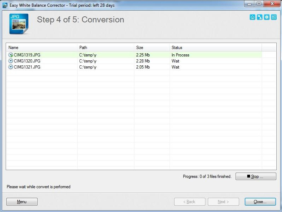Stop the conversion process
The image size is (282, 212).
tap(256, 176)
